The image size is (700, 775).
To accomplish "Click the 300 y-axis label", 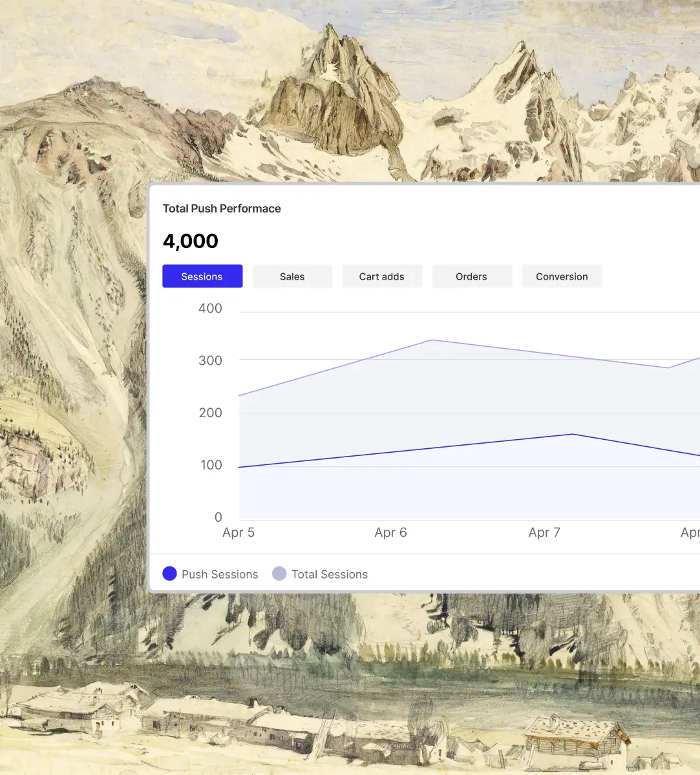I will click(210, 361).
